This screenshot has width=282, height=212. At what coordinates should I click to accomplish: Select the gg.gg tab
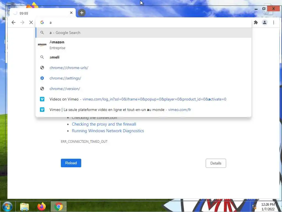[x=43, y=13]
